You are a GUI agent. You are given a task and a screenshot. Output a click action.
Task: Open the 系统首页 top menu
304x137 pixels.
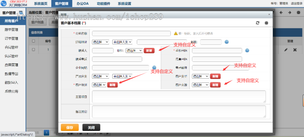[x=41, y=3]
